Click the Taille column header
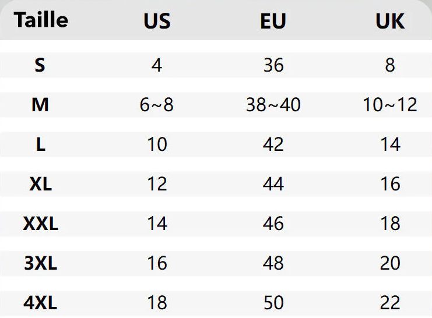Viewport: 432px width, 318px height. coord(41,20)
